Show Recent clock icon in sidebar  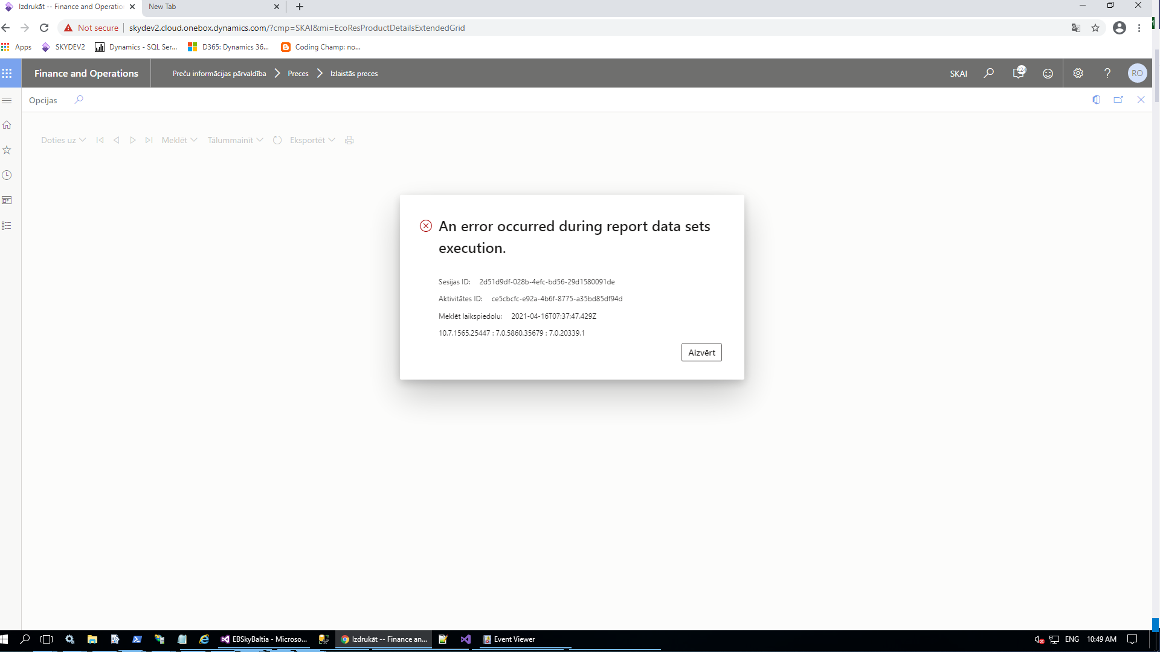coord(7,175)
